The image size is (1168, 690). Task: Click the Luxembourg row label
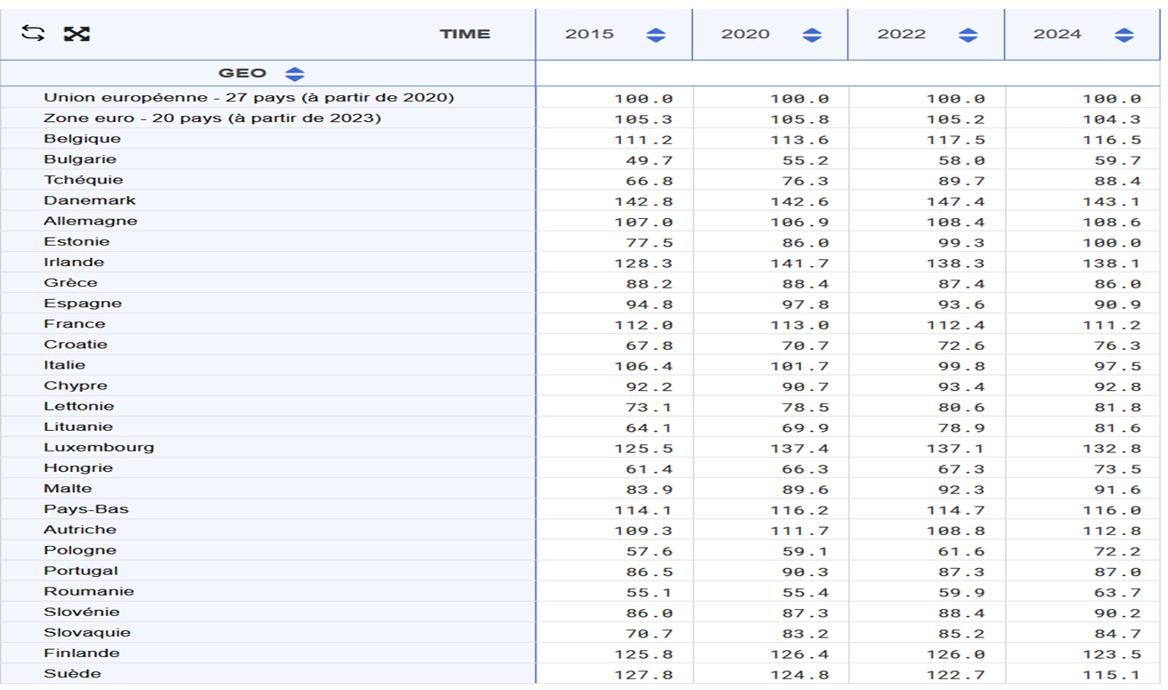click(99, 447)
